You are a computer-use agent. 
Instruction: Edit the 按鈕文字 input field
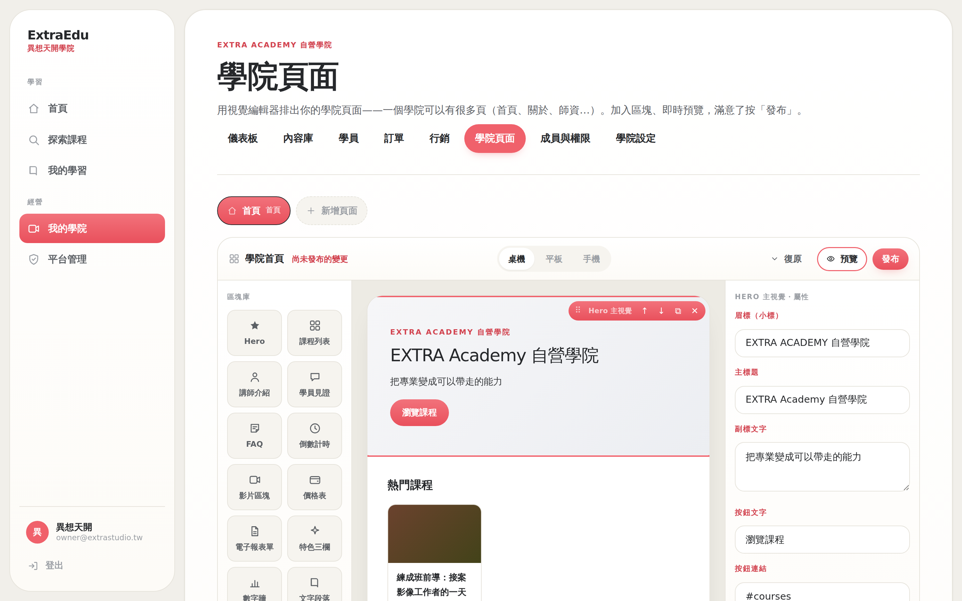pos(822,539)
